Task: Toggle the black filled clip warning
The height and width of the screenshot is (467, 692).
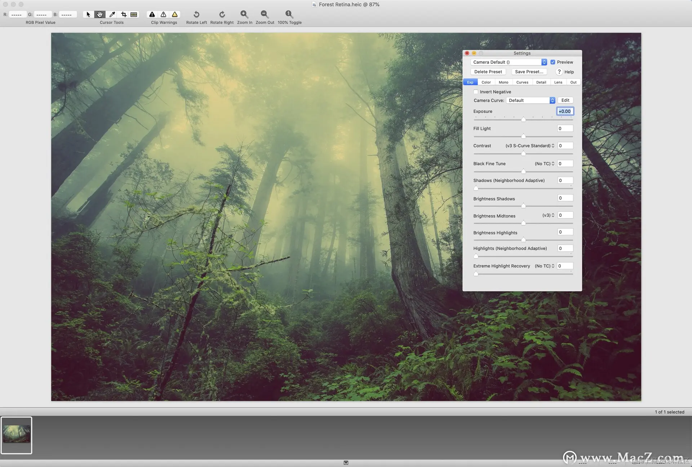Action: click(x=152, y=14)
